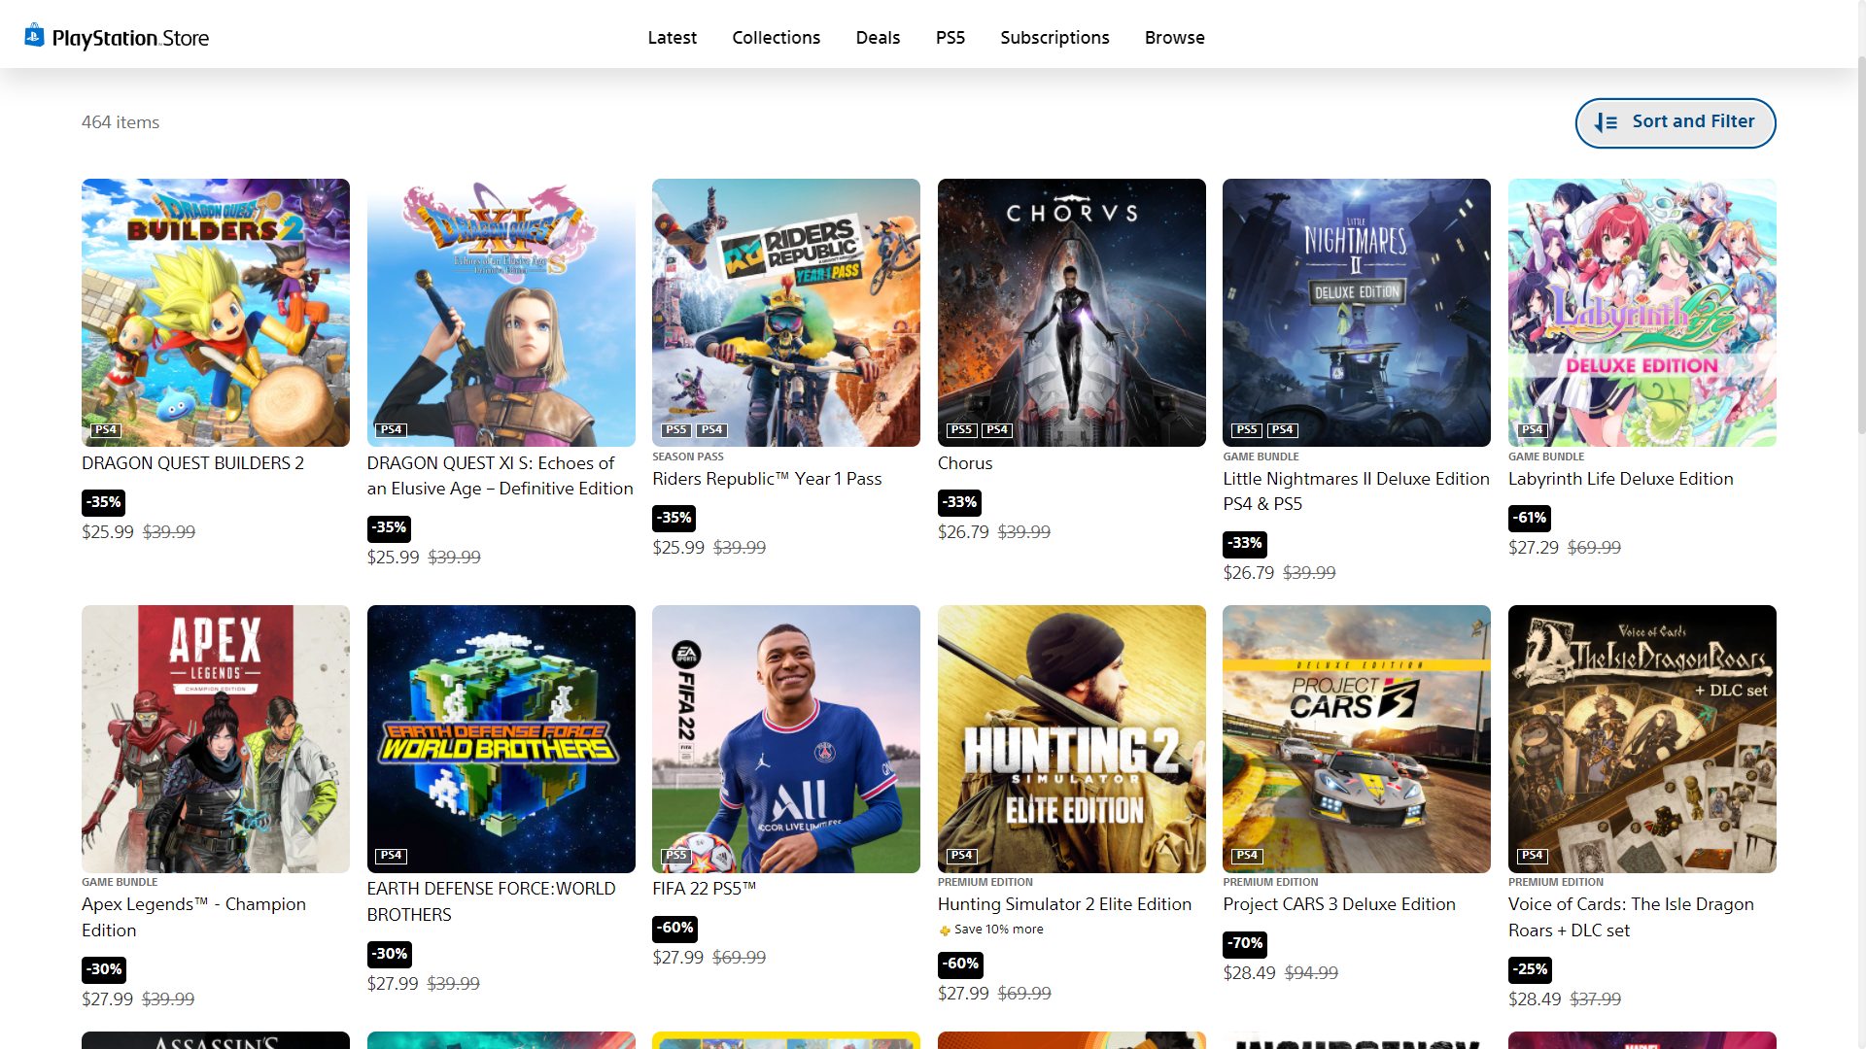
Task: Open Little Nightmares II Deluxe Edition cover
Action: (x=1356, y=312)
